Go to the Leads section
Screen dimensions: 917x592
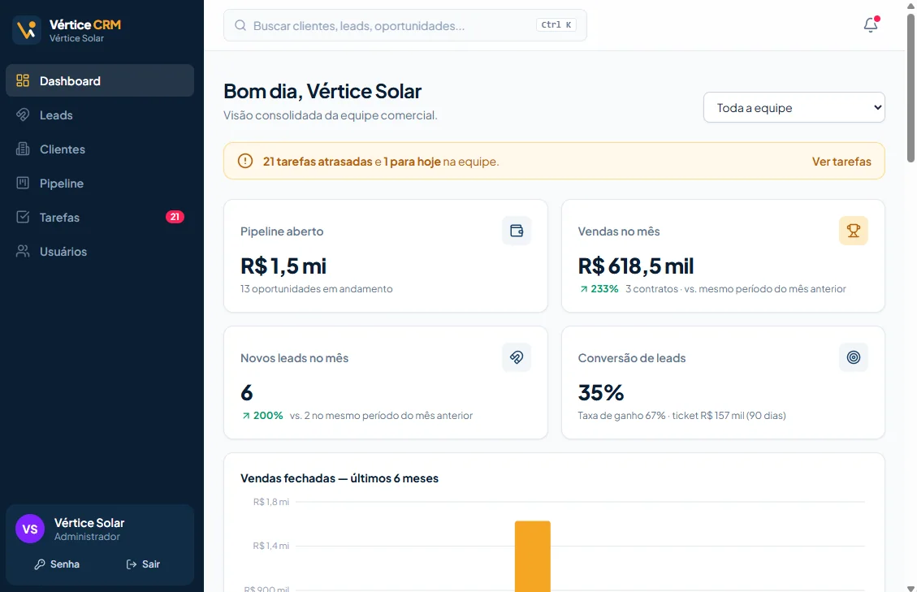(x=100, y=115)
